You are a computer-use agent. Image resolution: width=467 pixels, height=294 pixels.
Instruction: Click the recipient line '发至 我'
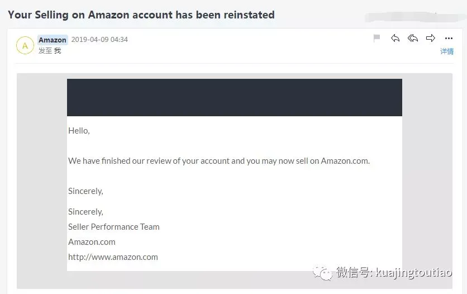pos(49,51)
